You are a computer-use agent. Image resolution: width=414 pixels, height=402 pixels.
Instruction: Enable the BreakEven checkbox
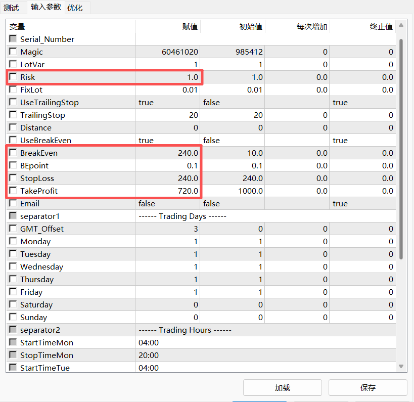point(13,153)
